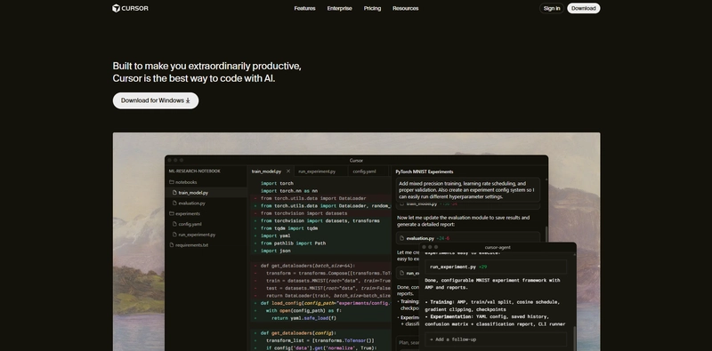Click the Cursor editor window title
The height and width of the screenshot is (351, 712).
(357, 161)
